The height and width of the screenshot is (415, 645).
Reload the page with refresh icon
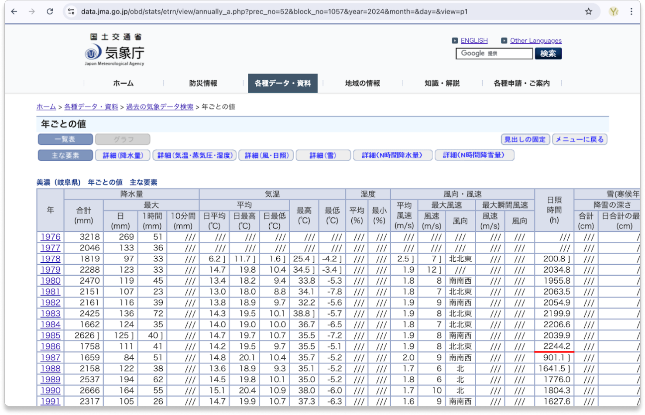point(50,12)
